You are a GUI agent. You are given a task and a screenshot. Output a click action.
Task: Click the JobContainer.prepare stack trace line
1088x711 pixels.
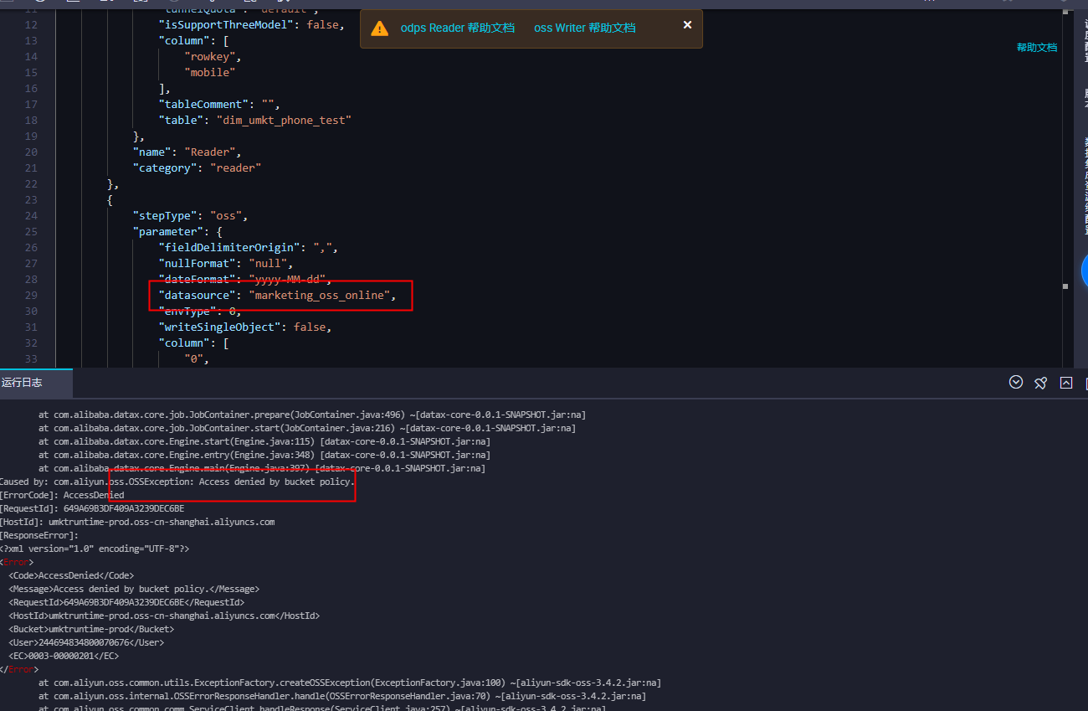(312, 415)
